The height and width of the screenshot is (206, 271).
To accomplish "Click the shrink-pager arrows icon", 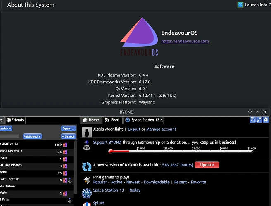I will (x=260, y=120).
